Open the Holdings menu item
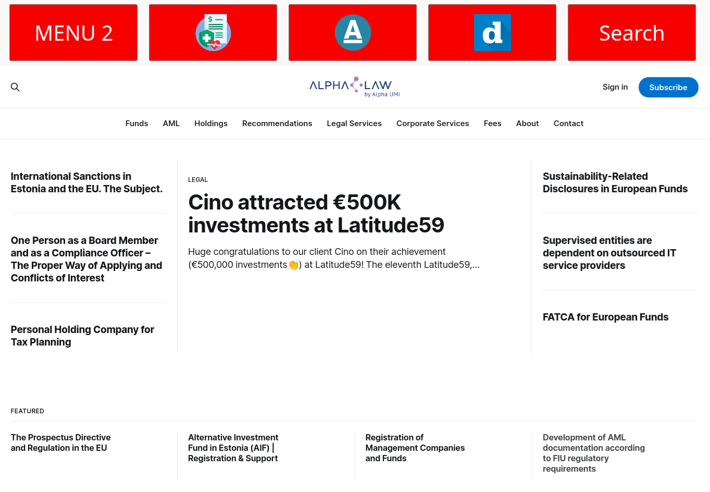Viewport: 710px width, 492px height. click(x=211, y=124)
